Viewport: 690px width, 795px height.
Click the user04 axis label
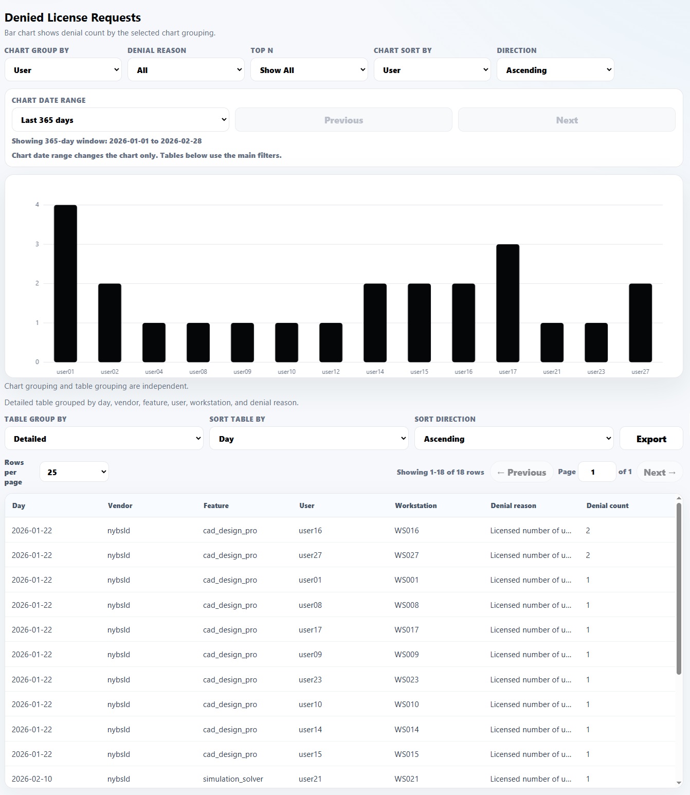click(x=154, y=371)
